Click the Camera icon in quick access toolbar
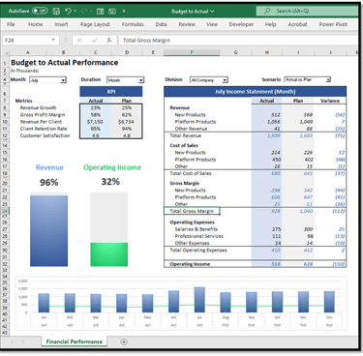The width and height of the screenshot is (363, 356). point(112,12)
